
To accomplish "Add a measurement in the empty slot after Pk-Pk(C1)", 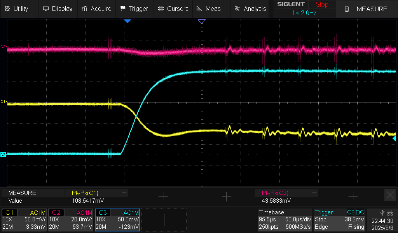I will (163, 197).
